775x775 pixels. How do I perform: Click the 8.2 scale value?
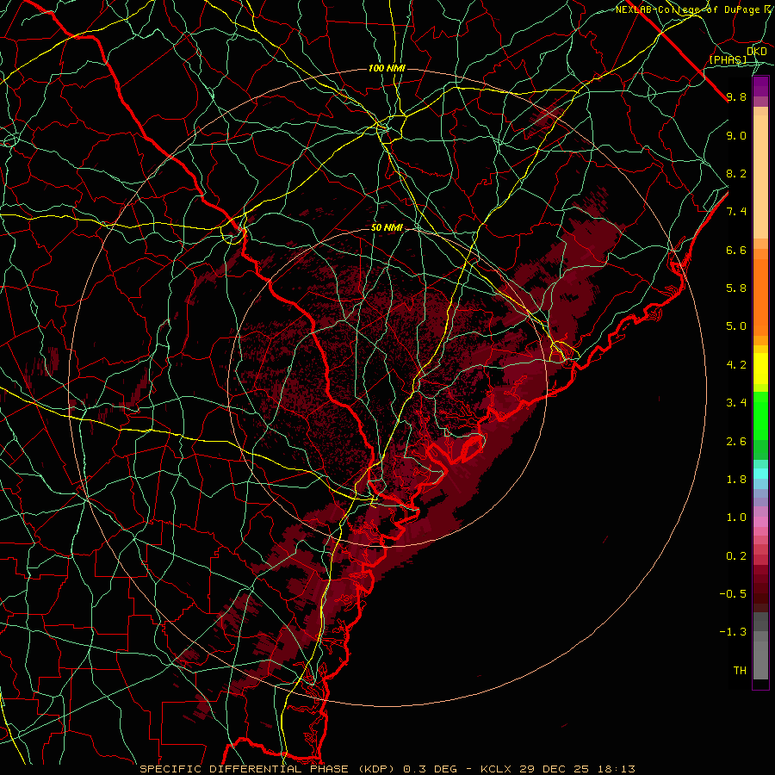pos(736,173)
